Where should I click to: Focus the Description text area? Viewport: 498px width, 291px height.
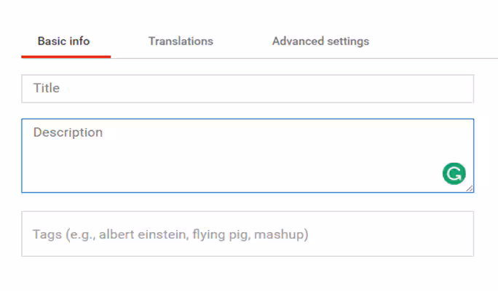[218, 156]
